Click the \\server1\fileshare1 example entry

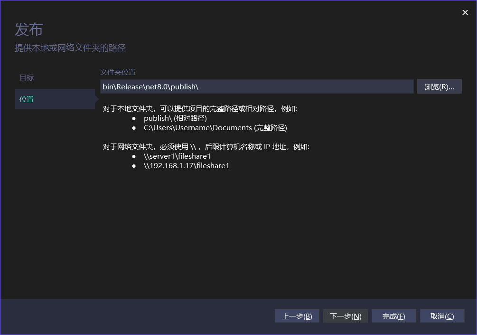177,156
